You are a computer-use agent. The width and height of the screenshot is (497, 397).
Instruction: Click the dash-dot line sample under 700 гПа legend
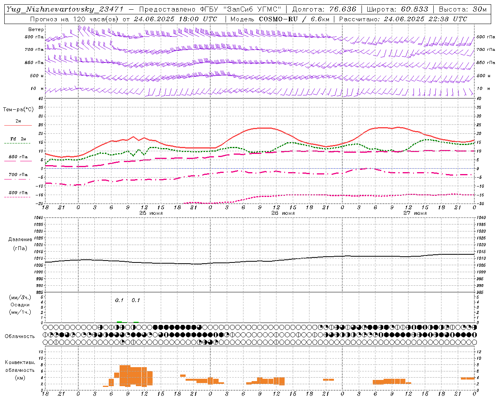(x=18, y=179)
